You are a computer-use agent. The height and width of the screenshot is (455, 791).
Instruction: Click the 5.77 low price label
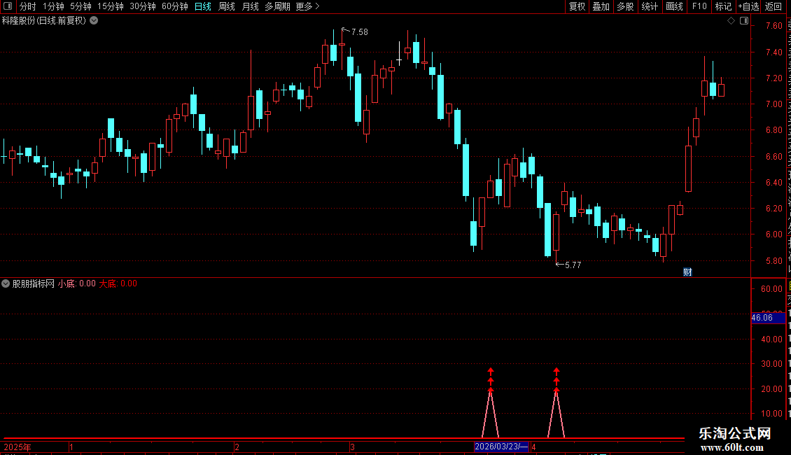coord(573,265)
